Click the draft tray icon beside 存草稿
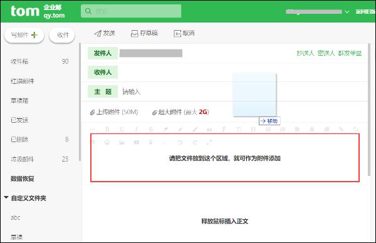Image resolution: width=376 pixels, height=243 pixels. pos(134,34)
